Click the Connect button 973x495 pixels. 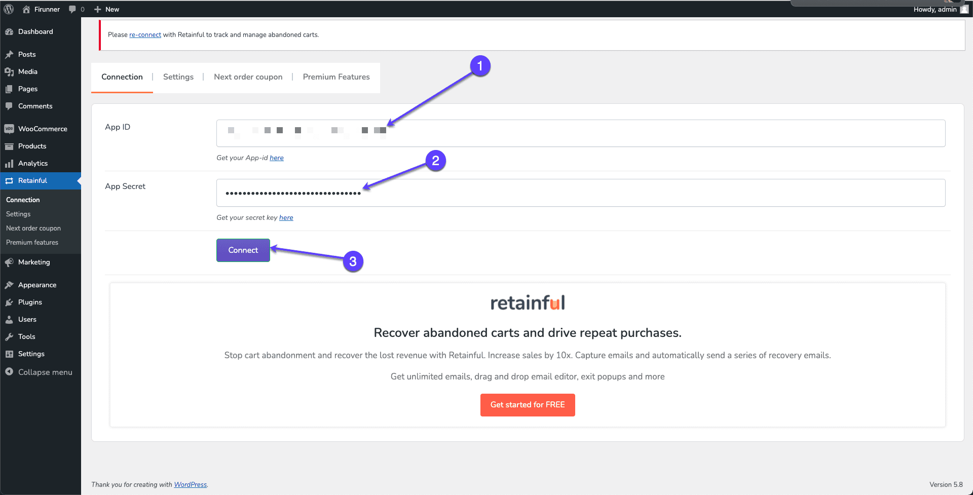click(x=243, y=250)
